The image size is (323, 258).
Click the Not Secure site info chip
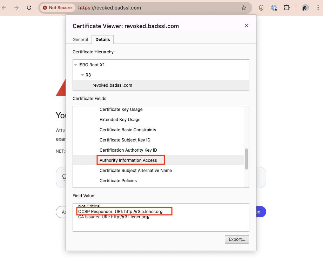click(x=57, y=8)
